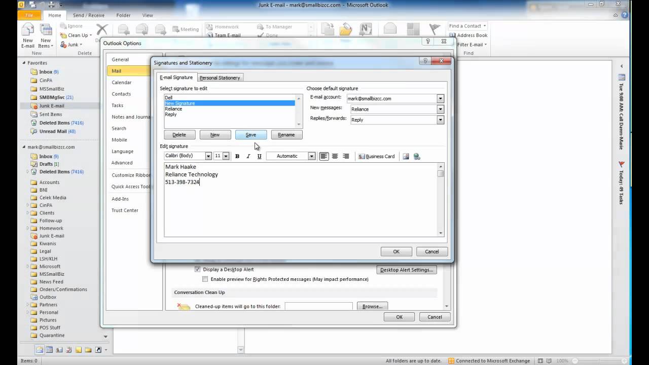The height and width of the screenshot is (365, 649).
Task: Open the Tasks view icon at bottom
Action: click(69, 350)
